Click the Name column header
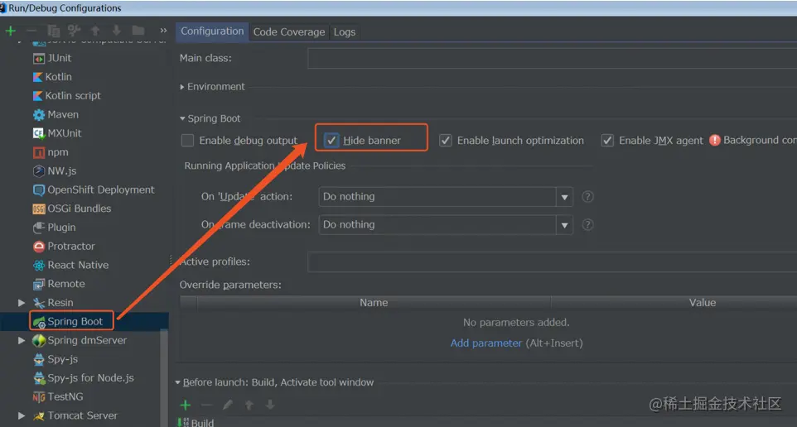Screen dimensions: 797x427 [374, 303]
